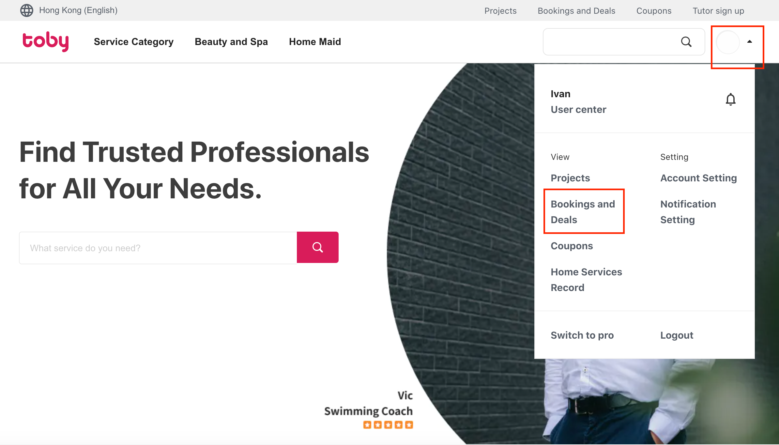Click the pink hero search button
Screen dimensions: 779x445
pos(317,247)
